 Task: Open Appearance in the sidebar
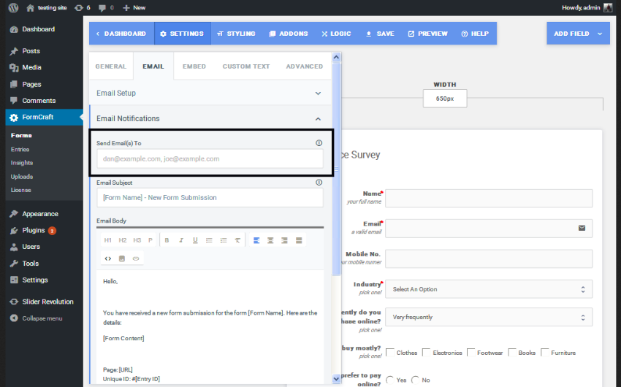click(40, 214)
